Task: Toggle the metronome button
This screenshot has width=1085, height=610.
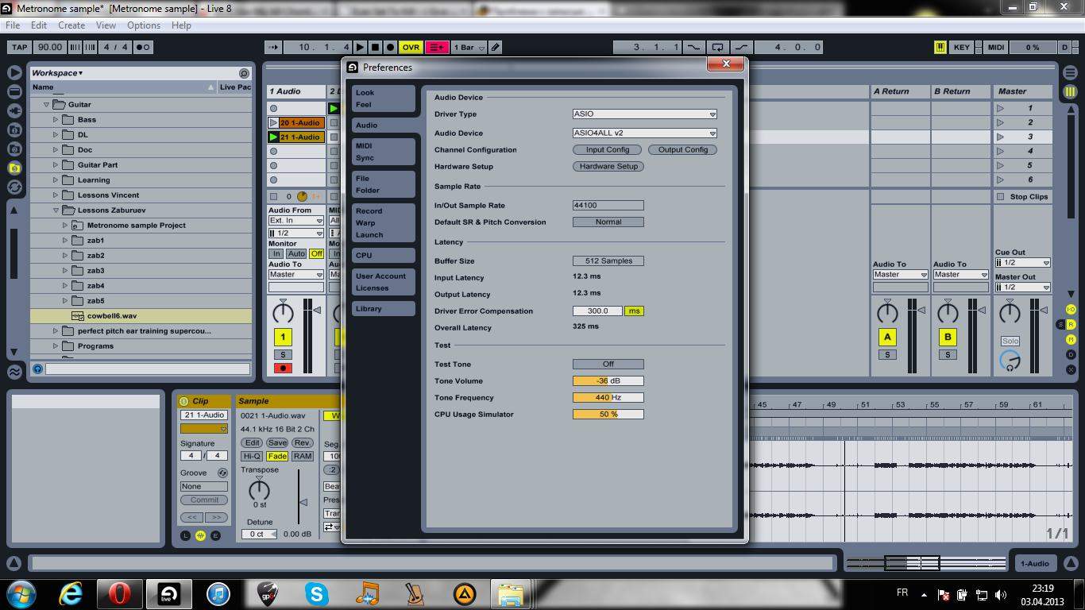Action: (143, 48)
